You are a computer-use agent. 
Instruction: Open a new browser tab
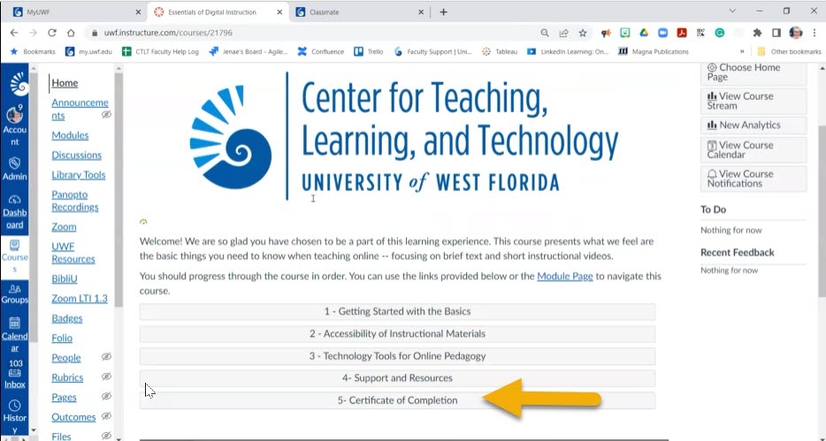[444, 11]
